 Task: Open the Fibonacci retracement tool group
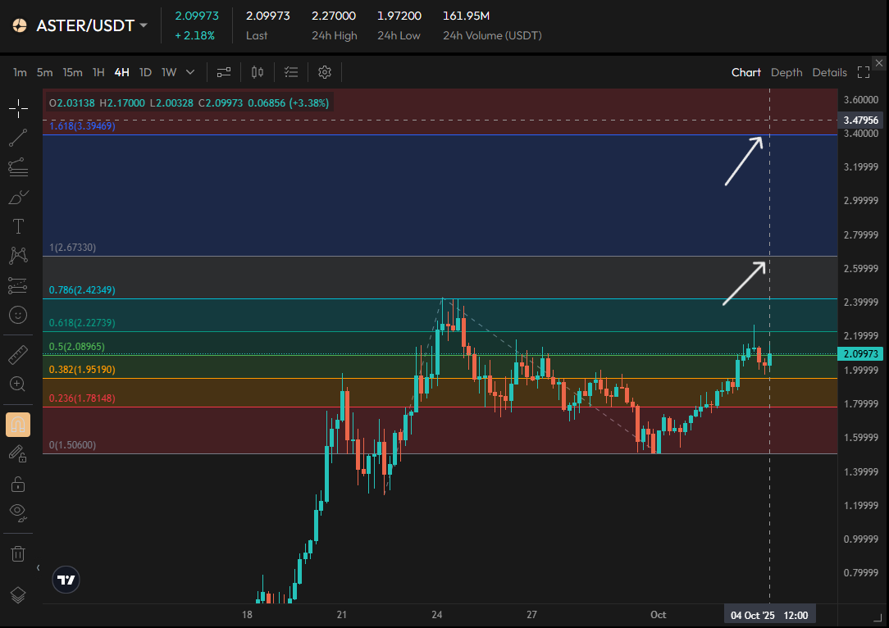[18, 167]
